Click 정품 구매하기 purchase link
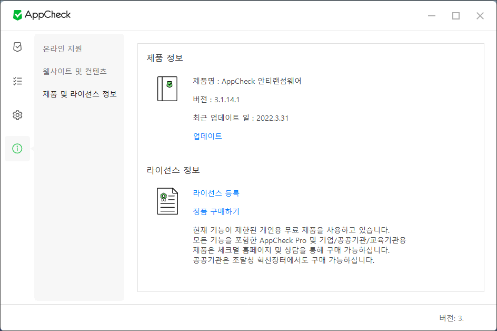The height and width of the screenshot is (331, 497). click(215, 211)
